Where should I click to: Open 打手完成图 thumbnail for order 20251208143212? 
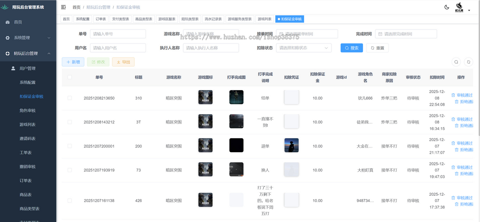click(236, 122)
